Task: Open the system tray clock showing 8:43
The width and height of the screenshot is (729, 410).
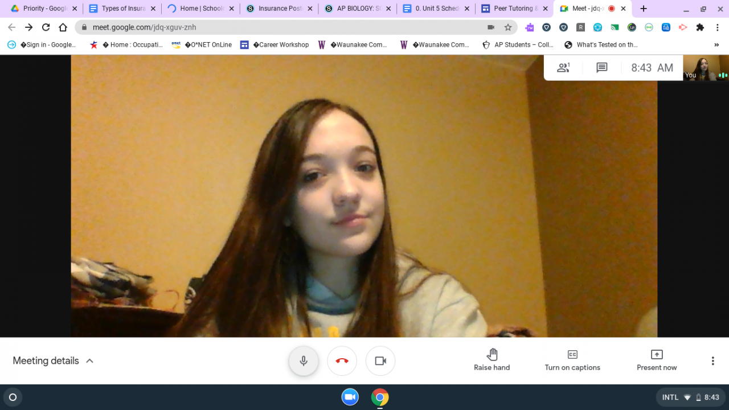Action: 712,397
